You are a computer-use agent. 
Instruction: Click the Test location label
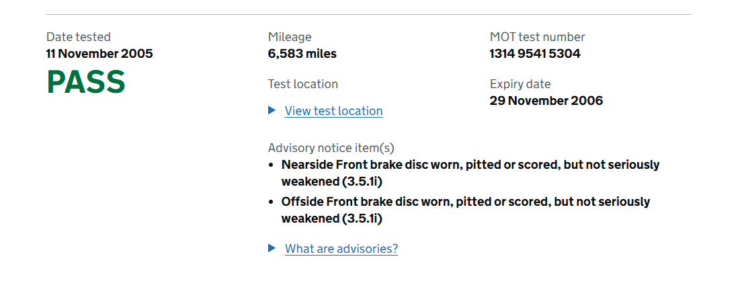[303, 84]
